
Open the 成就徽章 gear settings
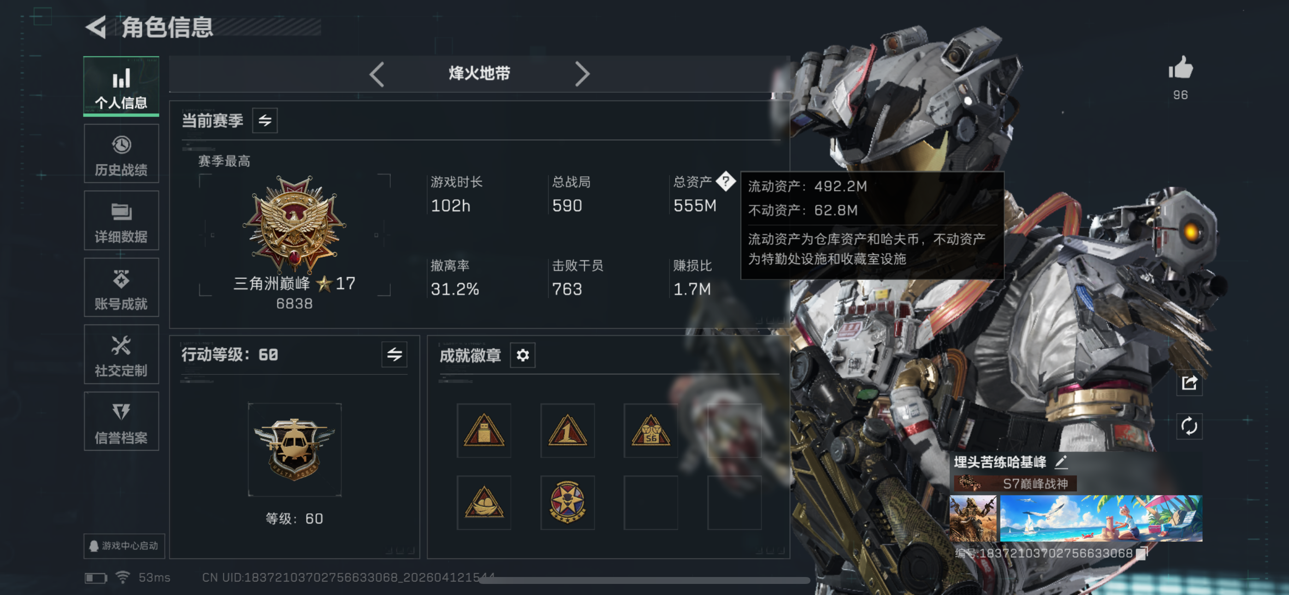click(x=522, y=355)
